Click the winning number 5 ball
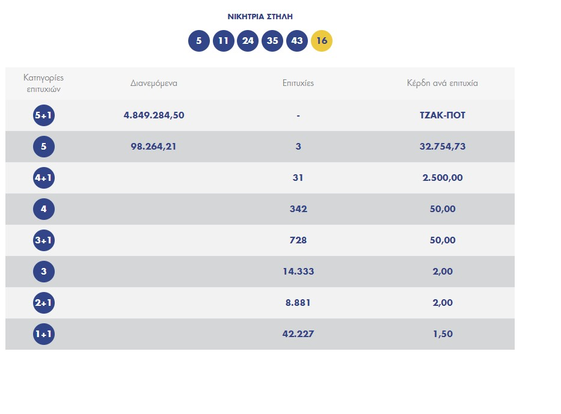 [199, 41]
